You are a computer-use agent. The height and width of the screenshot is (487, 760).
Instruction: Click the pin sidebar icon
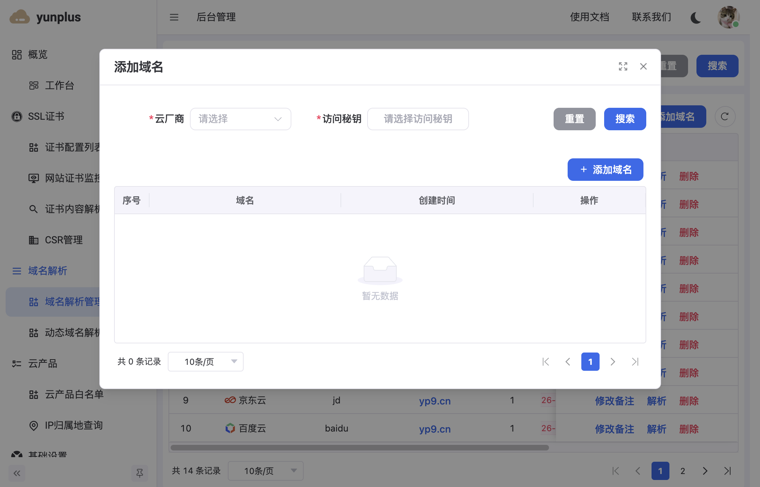tap(140, 473)
